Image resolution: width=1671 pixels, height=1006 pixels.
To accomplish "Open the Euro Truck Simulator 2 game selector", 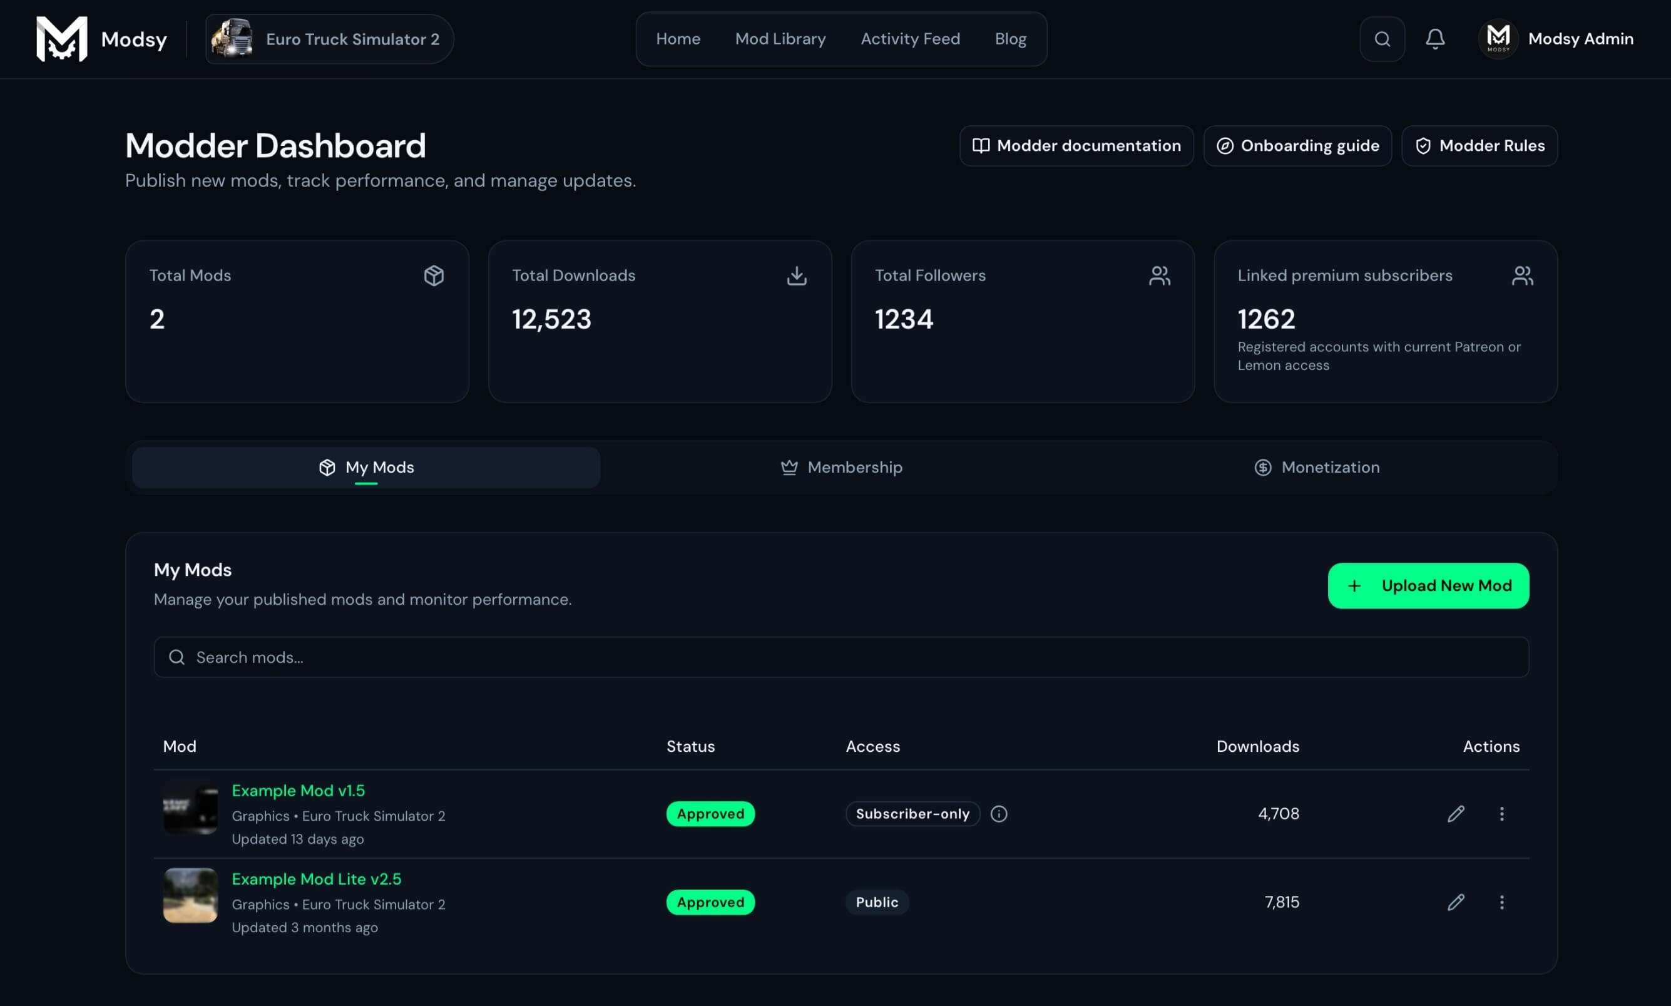I will tap(329, 39).
